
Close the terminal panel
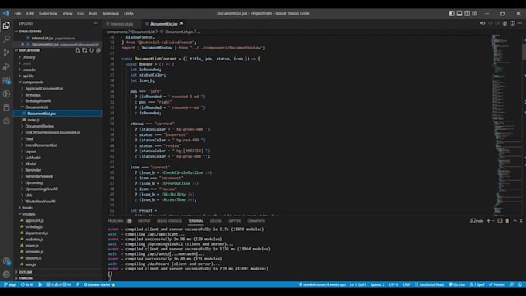pos(521,221)
